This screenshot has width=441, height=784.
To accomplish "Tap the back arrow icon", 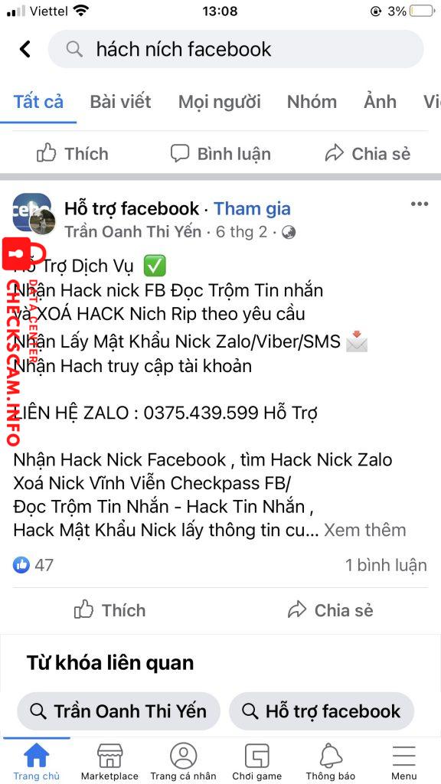I will click(x=25, y=49).
